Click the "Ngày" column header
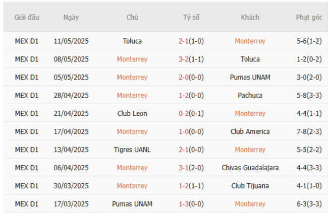The width and height of the screenshot is (328, 216). point(71,17)
